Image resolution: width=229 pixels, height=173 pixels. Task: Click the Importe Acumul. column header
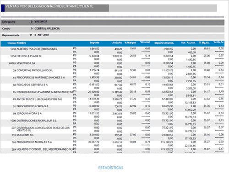point(164,43)
